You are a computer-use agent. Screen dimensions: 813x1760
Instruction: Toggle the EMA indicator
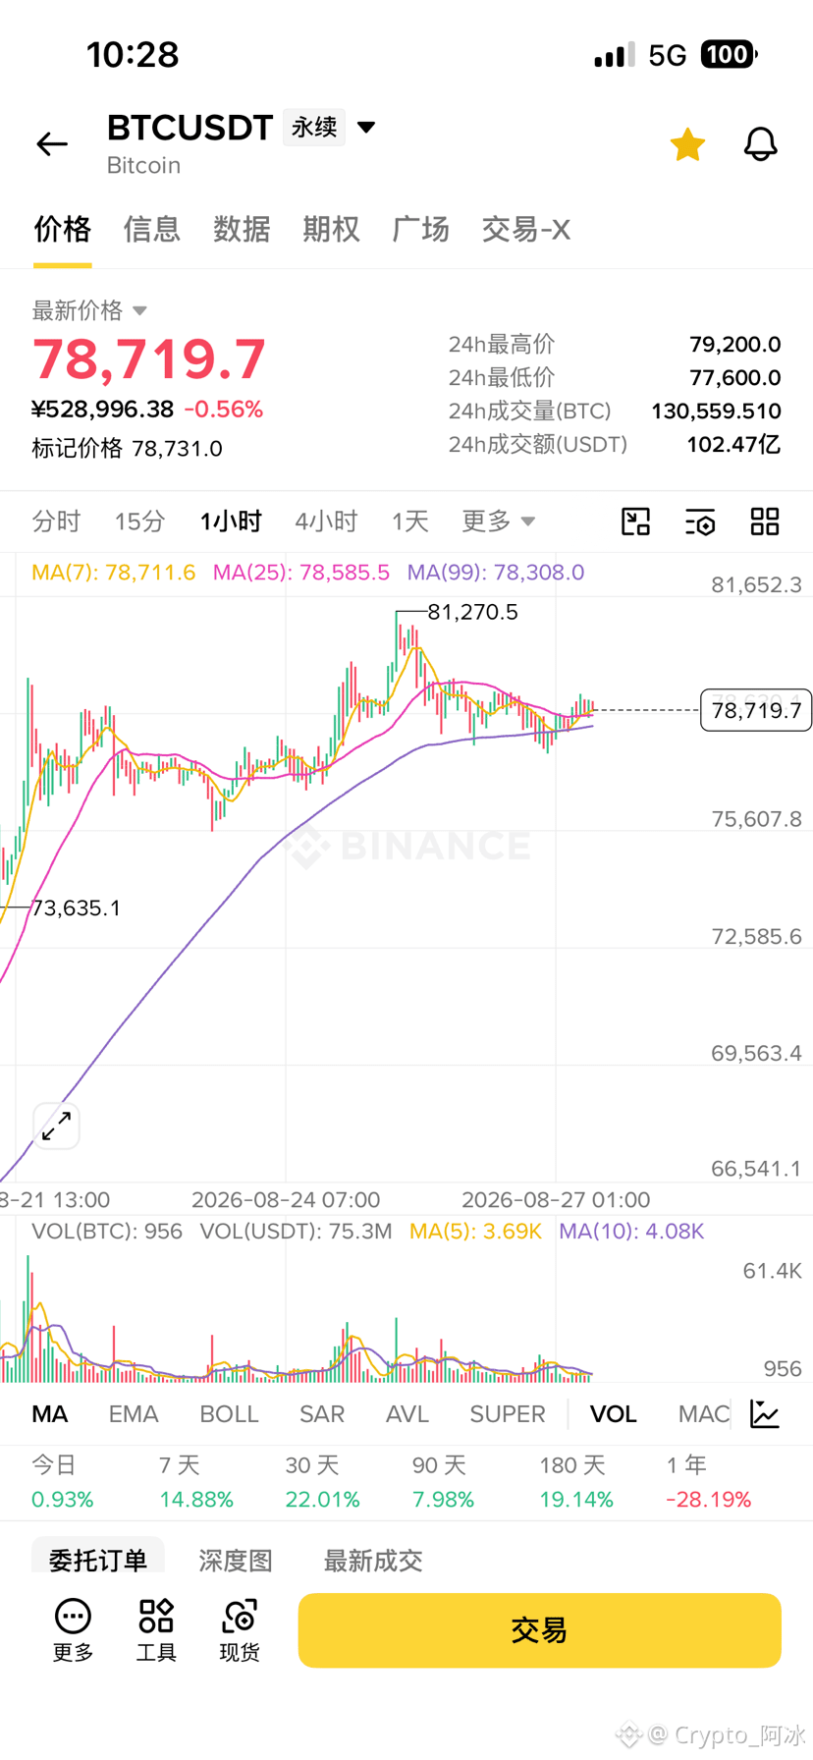tap(134, 1413)
